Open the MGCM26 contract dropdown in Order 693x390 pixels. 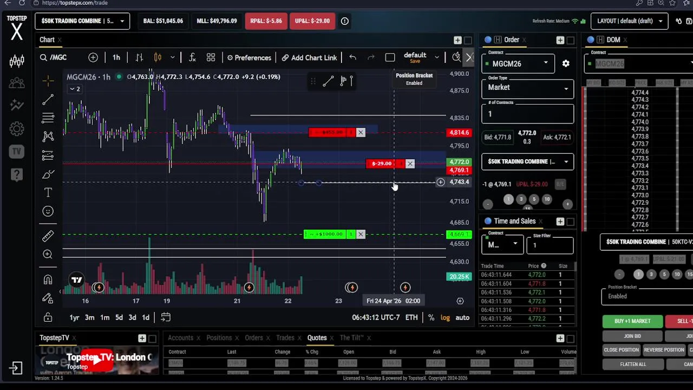[x=518, y=63]
